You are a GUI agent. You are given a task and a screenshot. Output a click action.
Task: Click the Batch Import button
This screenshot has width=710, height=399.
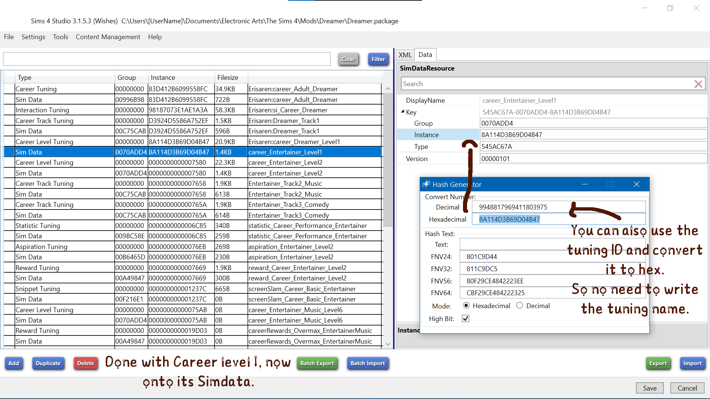pyautogui.click(x=368, y=363)
